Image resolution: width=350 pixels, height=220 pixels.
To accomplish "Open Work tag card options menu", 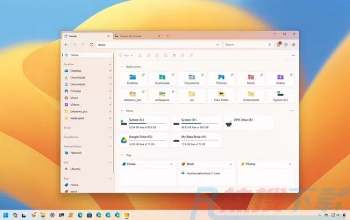I will pos(231,165).
